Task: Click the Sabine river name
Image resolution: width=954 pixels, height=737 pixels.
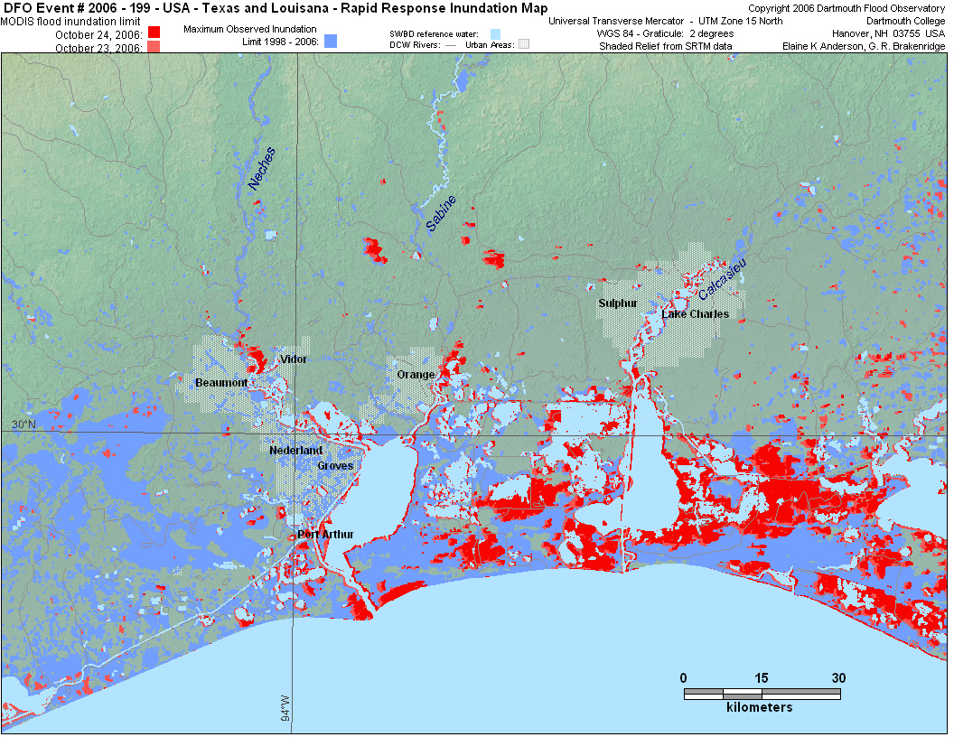Action: 442,213
